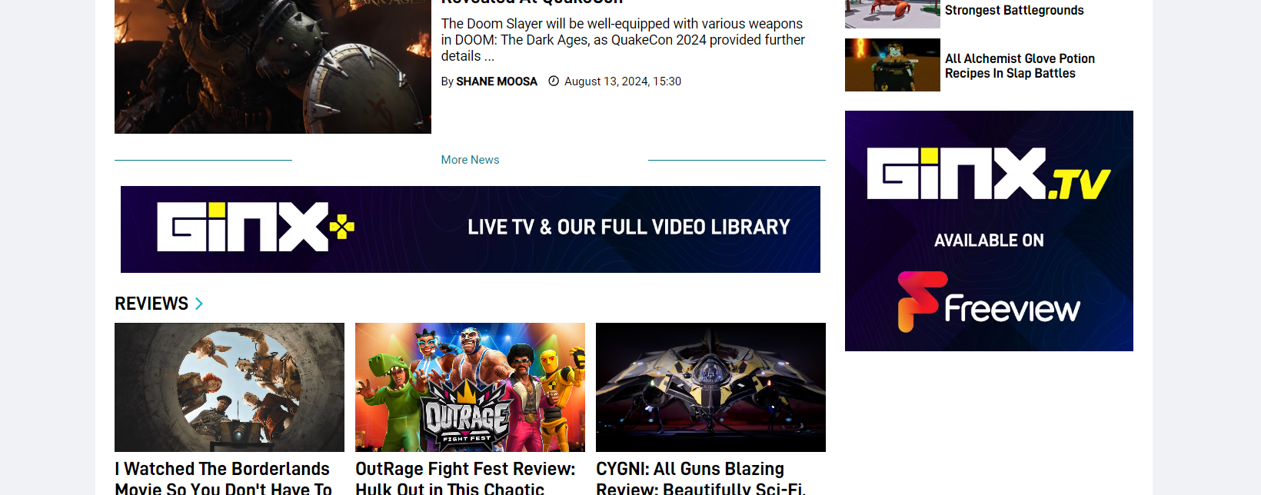Expand Reviews using the blue chevron arrow
The image size is (1261, 495).
199,304
